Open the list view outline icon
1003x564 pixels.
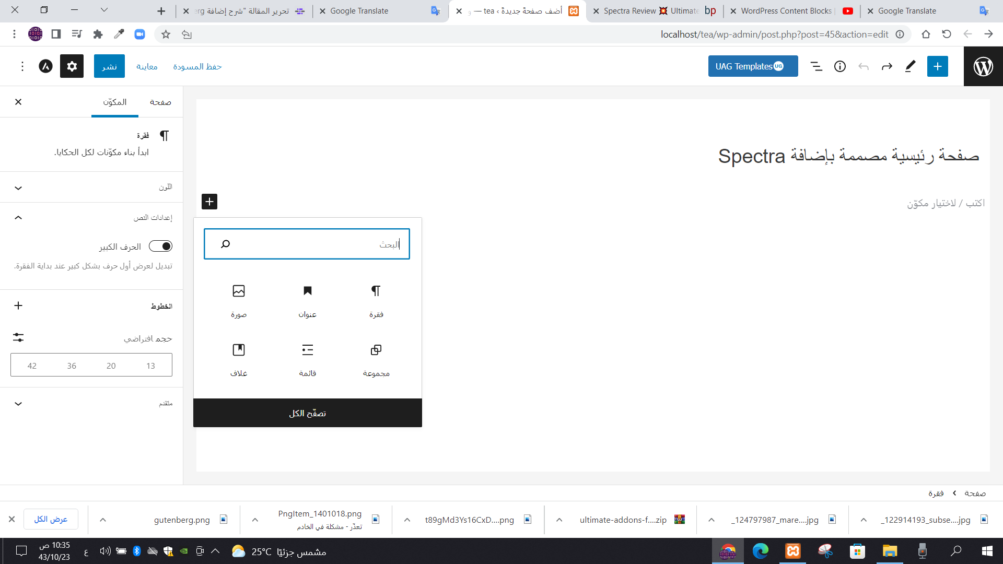816,66
